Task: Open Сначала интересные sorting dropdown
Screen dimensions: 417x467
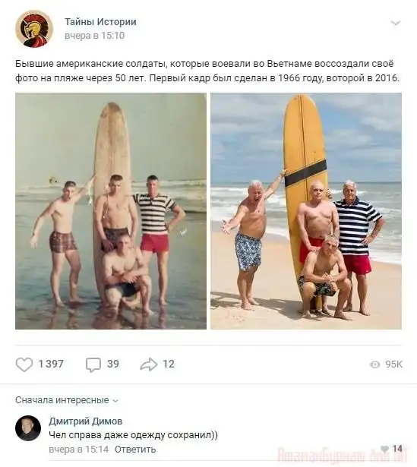Action: point(67,400)
